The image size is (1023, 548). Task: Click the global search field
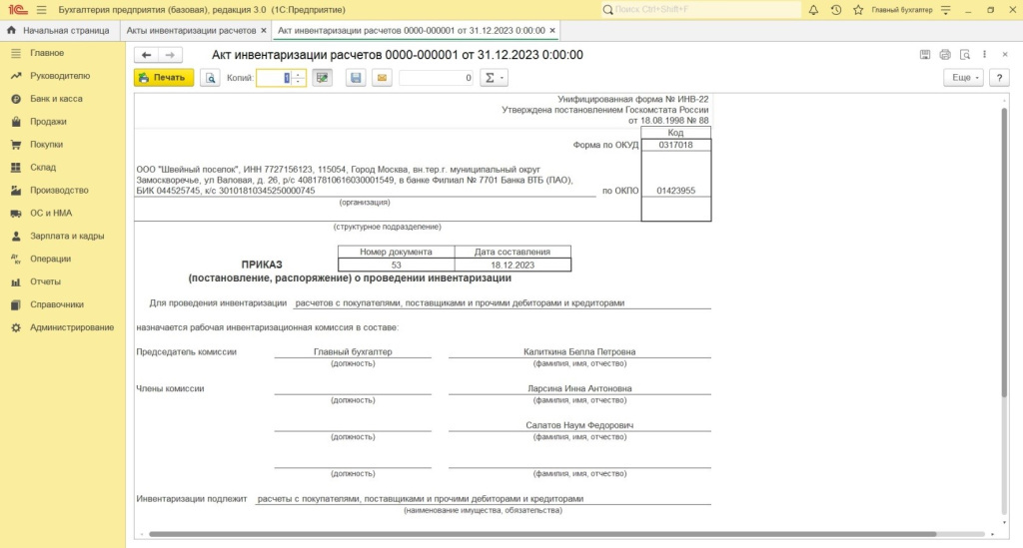(x=700, y=10)
